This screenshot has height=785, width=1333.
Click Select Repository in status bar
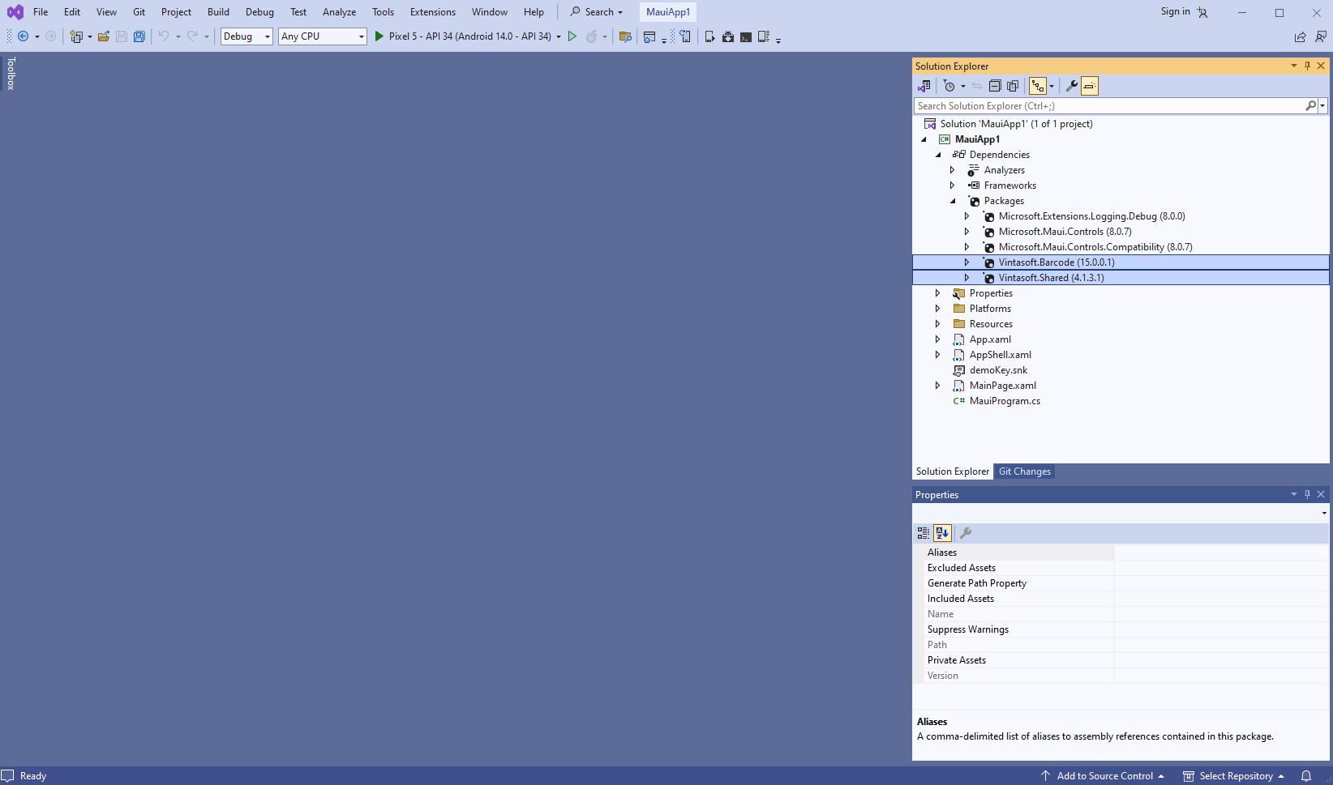point(1236,776)
